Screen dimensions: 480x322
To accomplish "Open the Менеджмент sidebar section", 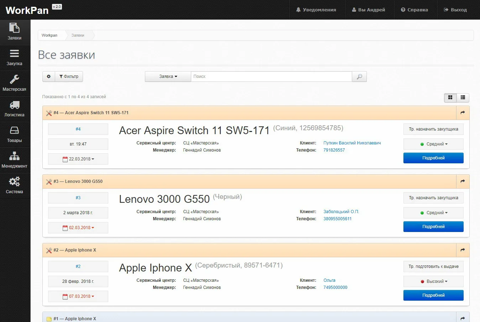I will (15, 160).
